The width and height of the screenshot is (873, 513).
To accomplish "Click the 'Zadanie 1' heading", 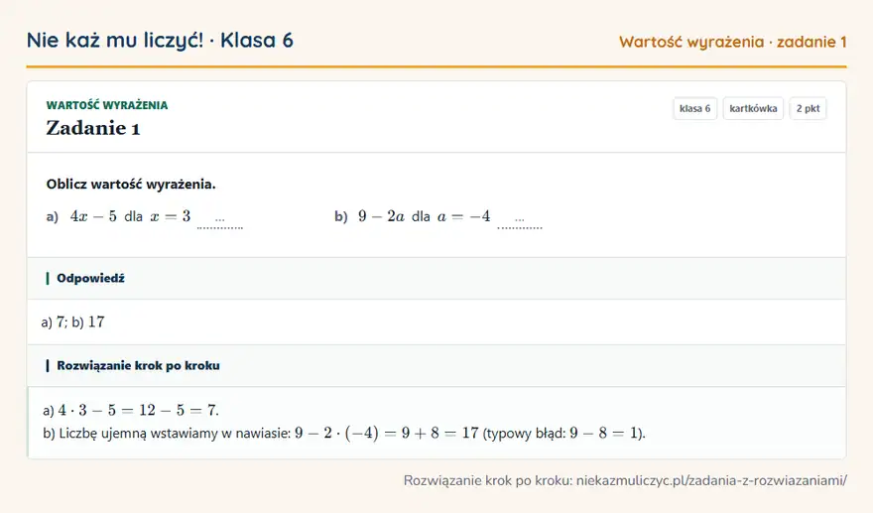I will (x=93, y=128).
